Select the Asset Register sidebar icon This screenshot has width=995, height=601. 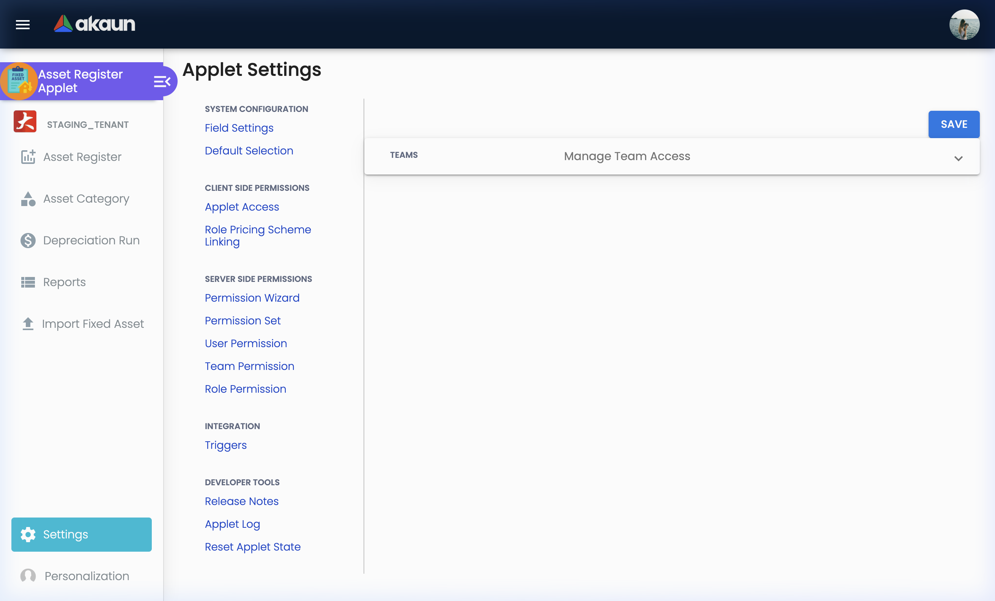(x=27, y=157)
